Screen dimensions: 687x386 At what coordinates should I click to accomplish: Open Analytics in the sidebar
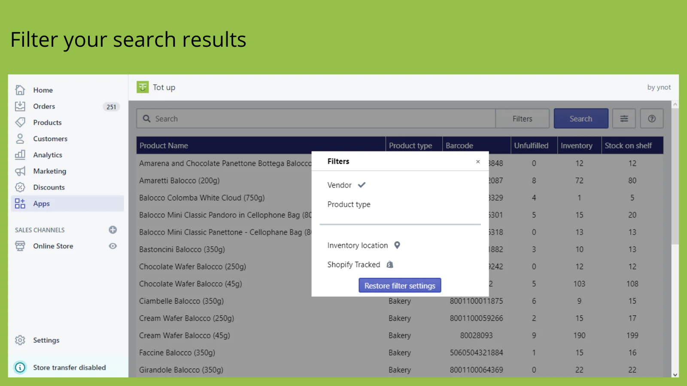pyautogui.click(x=48, y=155)
